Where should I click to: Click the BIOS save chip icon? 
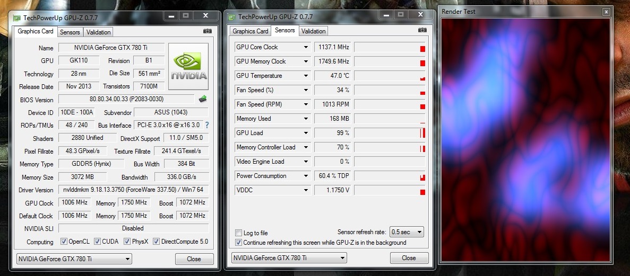coord(203,99)
